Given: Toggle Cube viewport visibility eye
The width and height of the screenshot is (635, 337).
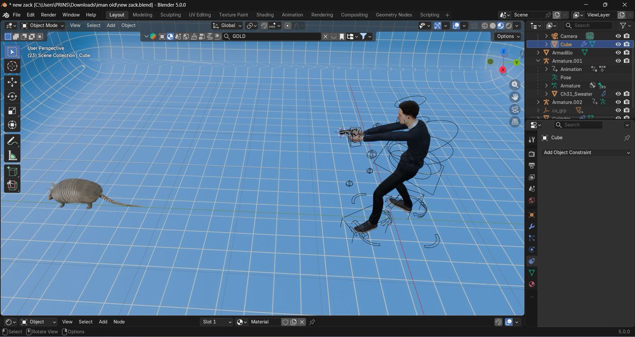Looking at the screenshot, I should (x=618, y=44).
